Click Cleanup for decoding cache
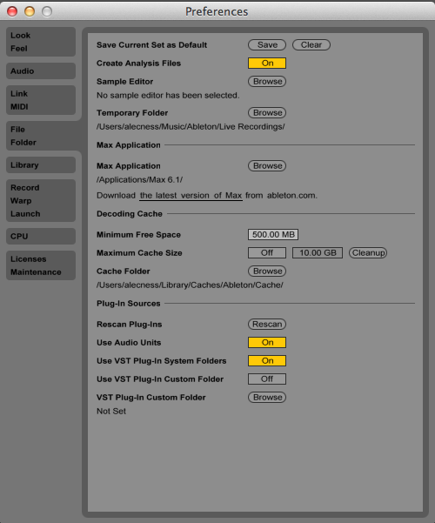This screenshot has width=435, height=523. point(368,253)
